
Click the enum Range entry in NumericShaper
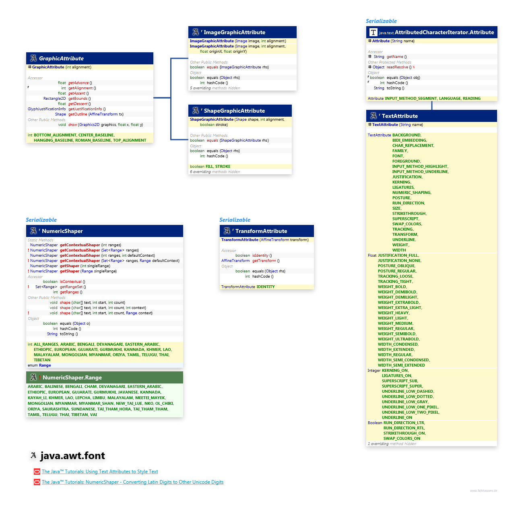click(x=45, y=365)
